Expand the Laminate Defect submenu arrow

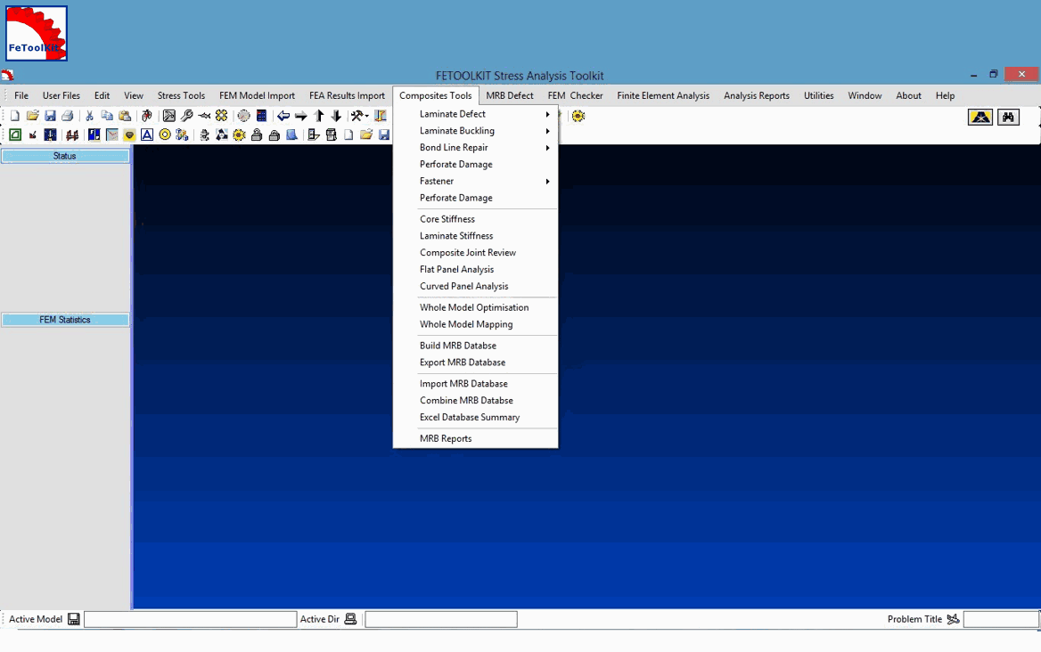(x=548, y=114)
